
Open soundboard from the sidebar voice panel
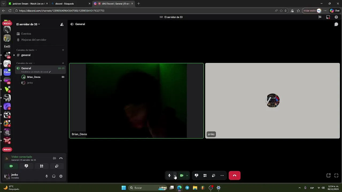point(57,166)
